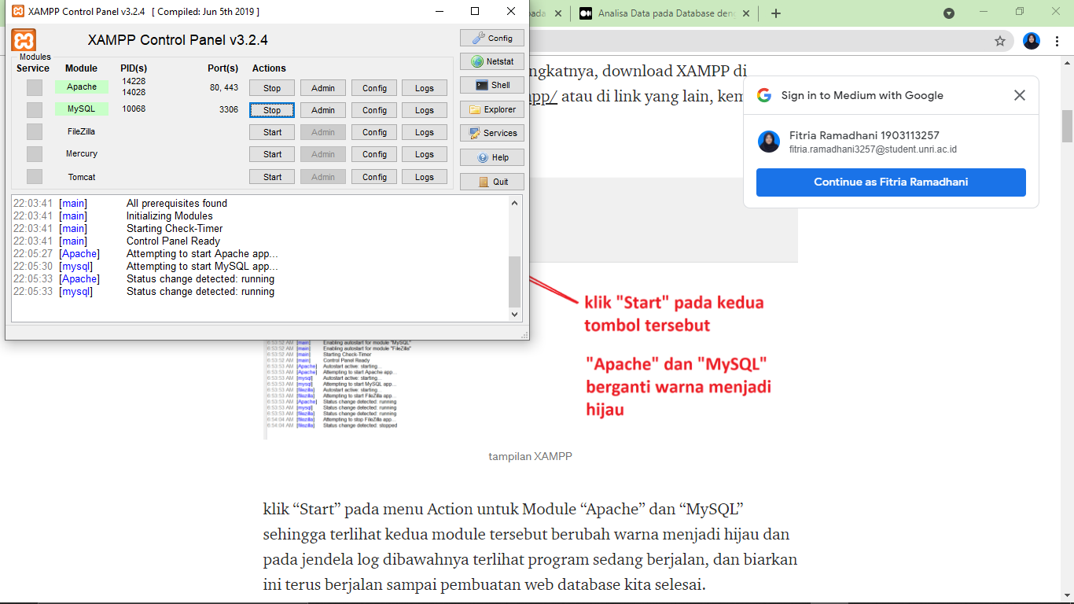Open MySQL Admin page
This screenshot has width=1074, height=604.
pos(323,110)
